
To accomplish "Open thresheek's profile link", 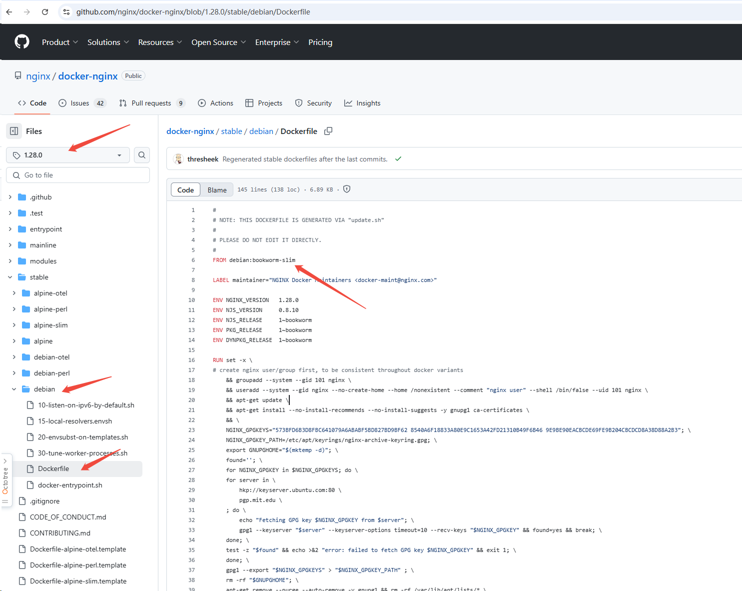I will 203,159.
